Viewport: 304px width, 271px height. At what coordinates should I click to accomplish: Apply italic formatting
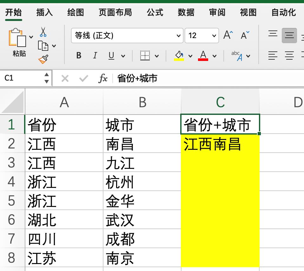point(95,56)
